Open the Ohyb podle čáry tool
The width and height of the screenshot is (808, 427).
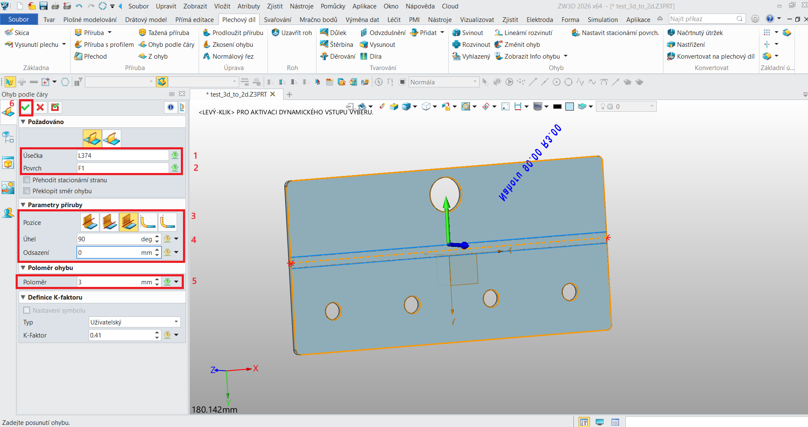(167, 44)
